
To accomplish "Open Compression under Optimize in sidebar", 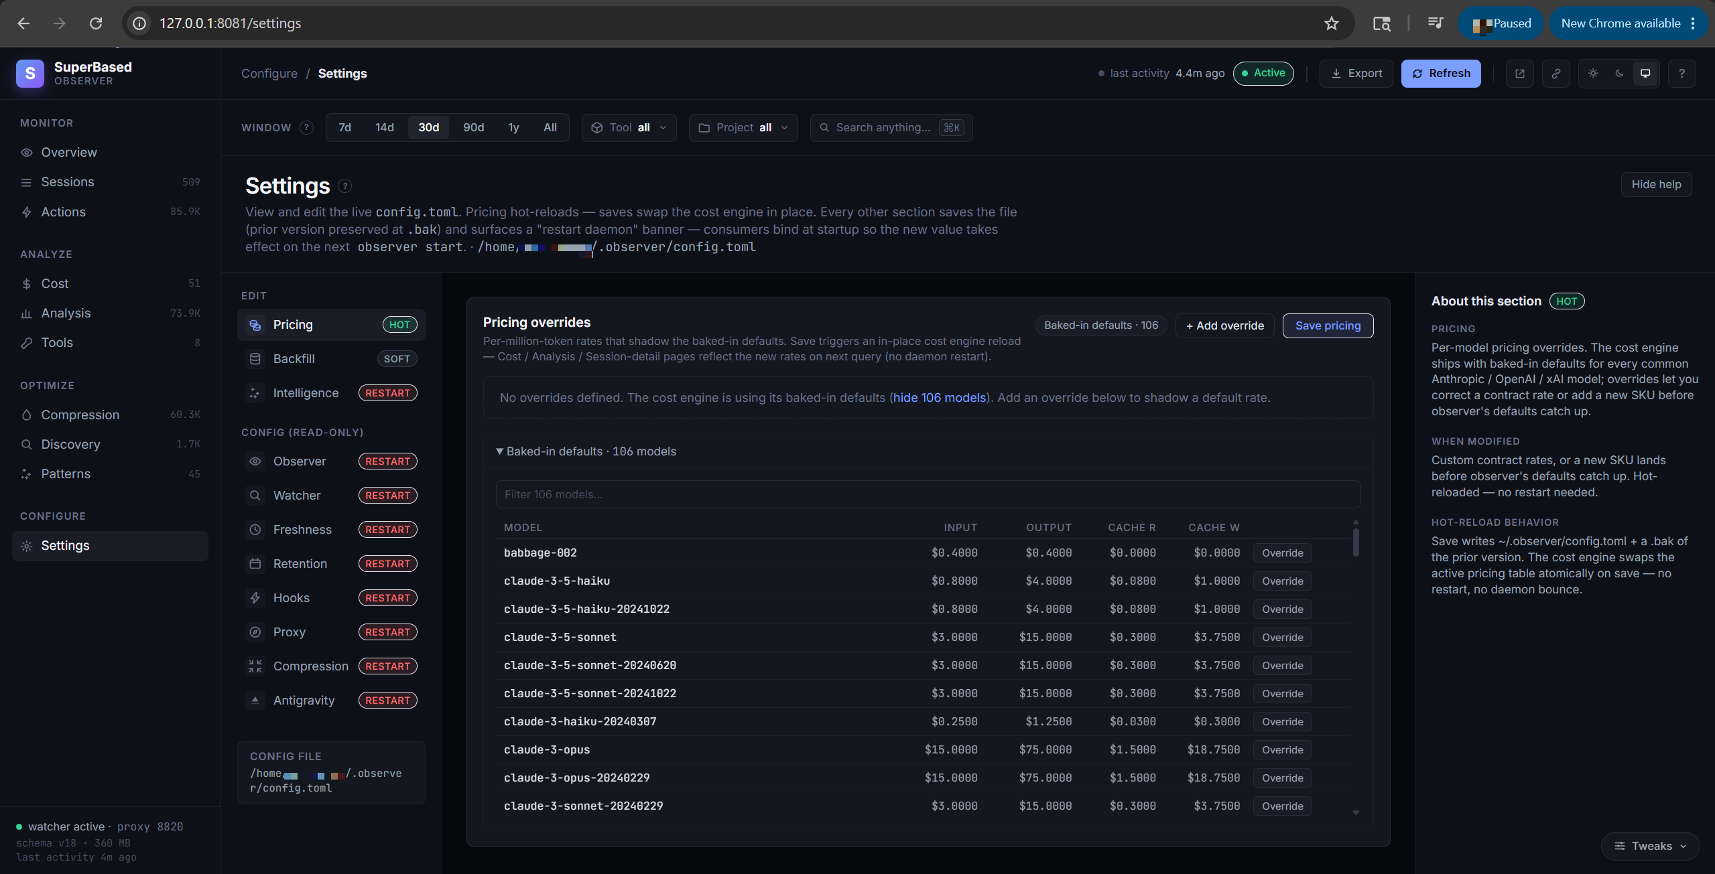I will pyautogui.click(x=110, y=415).
